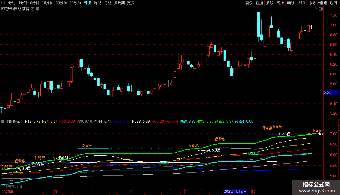The width and height of the screenshot is (340, 195).
Task: Click month 11 on the time axis
Action: click(x=187, y=191)
